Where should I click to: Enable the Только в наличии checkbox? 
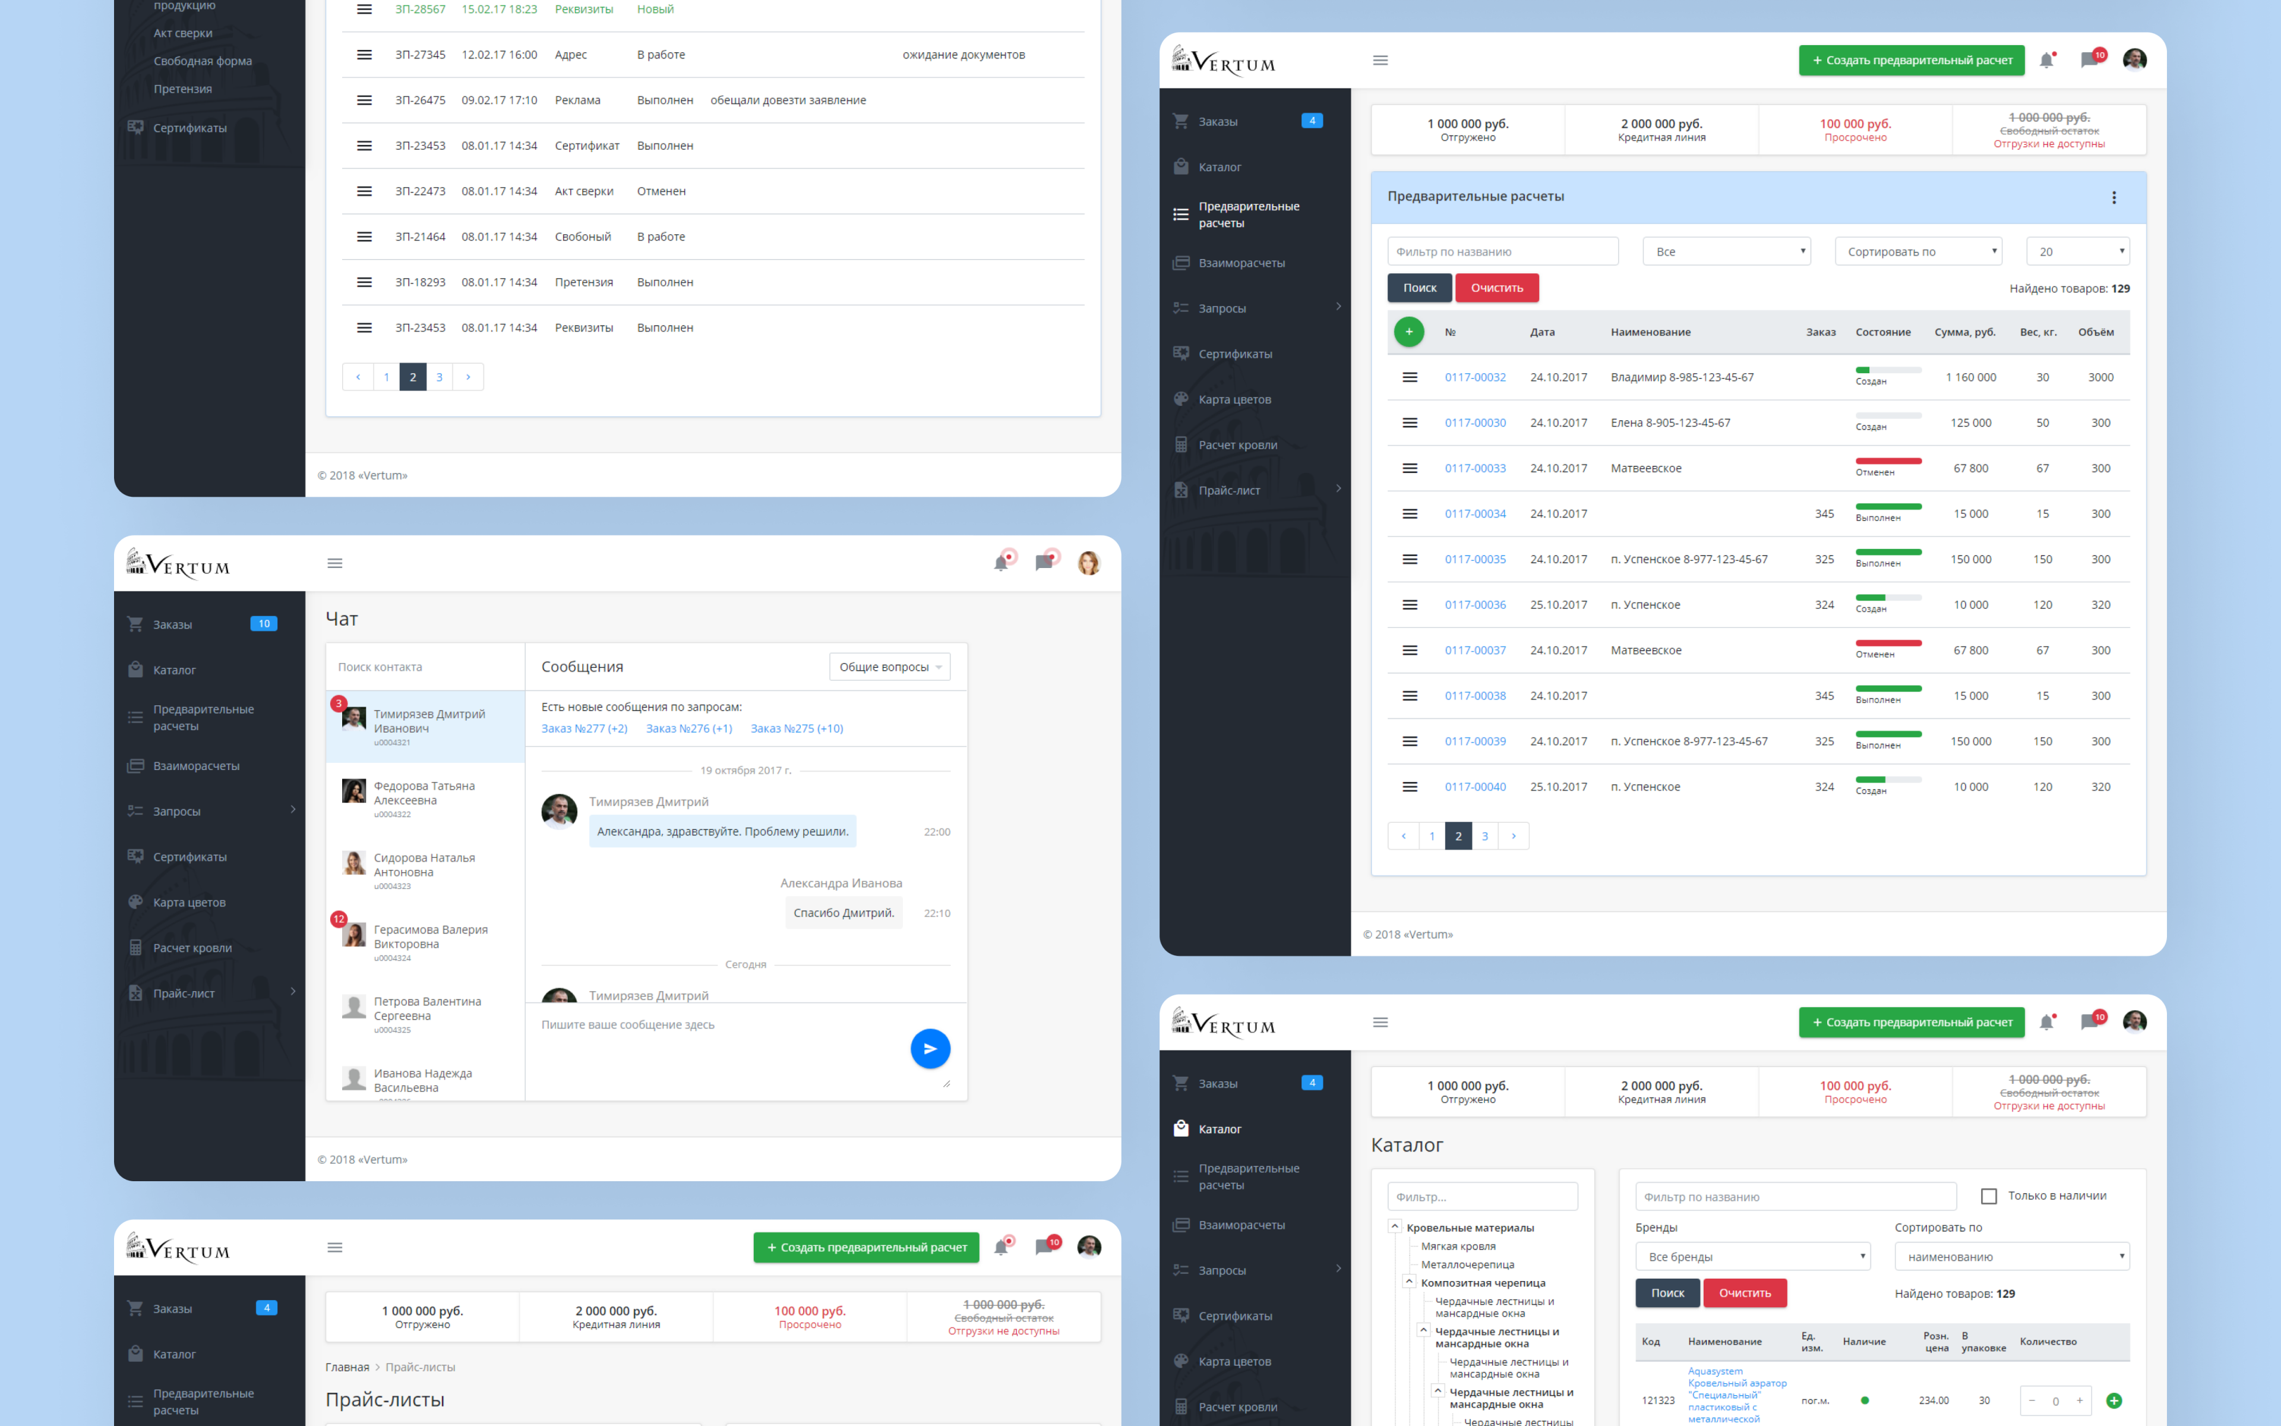tap(1989, 1196)
